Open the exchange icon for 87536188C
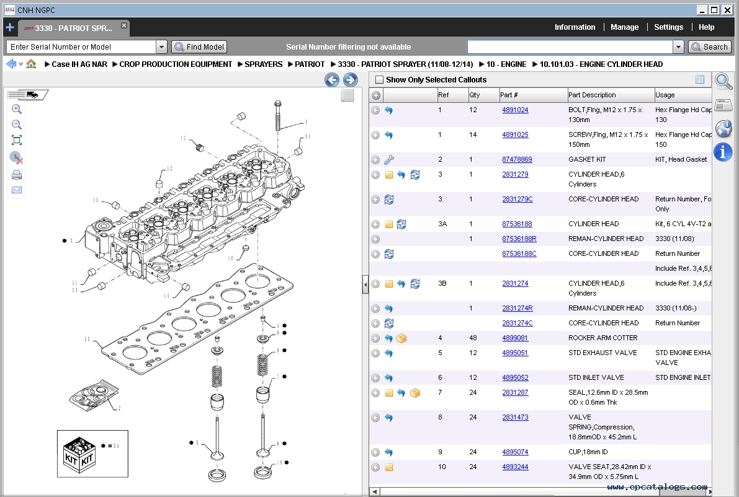 [389, 254]
